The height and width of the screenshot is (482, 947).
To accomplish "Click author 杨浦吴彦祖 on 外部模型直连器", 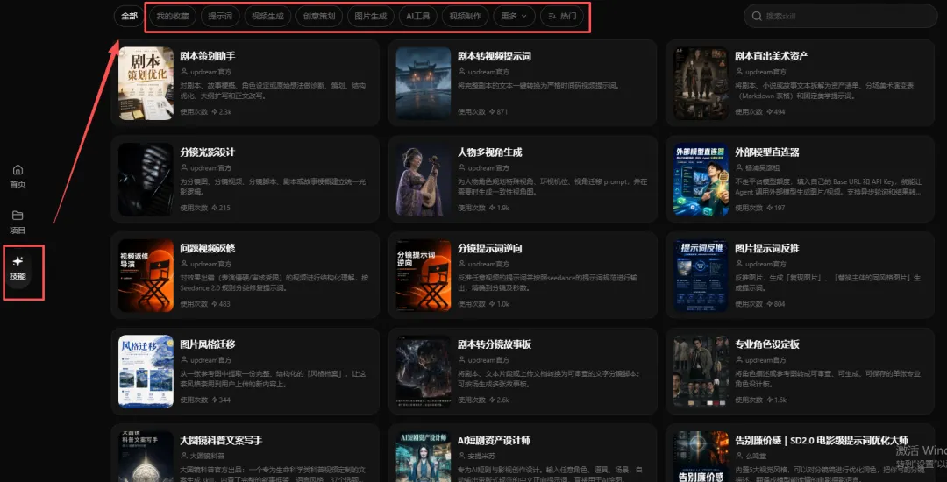I will (x=762, y=167).
